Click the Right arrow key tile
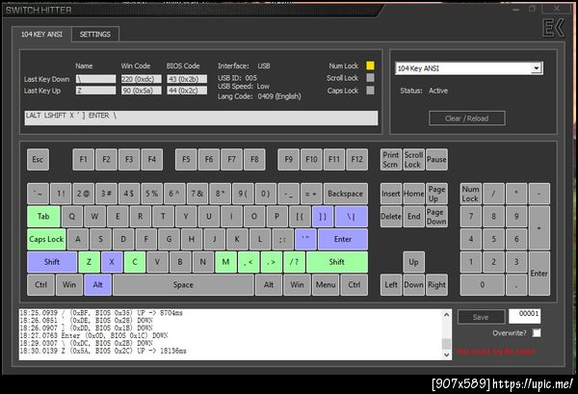The width and height of the screenshot is (578, 394). point(436,284)
